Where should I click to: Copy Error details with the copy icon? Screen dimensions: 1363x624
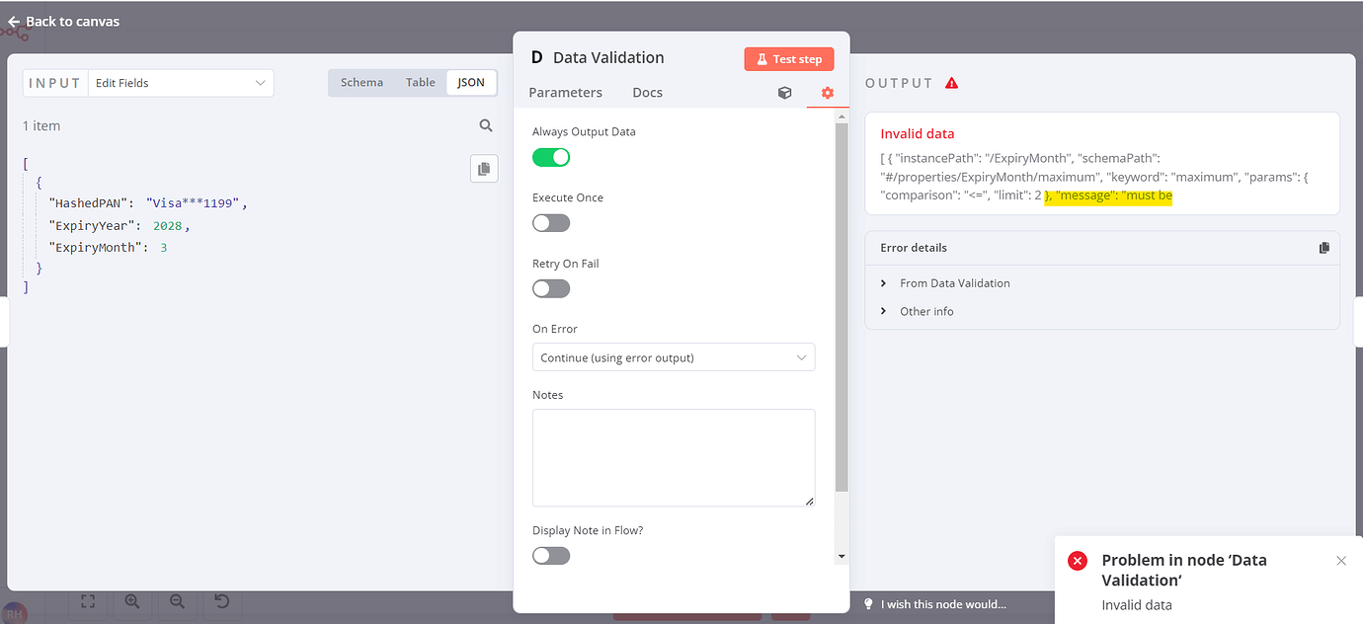coord(1324,247)
